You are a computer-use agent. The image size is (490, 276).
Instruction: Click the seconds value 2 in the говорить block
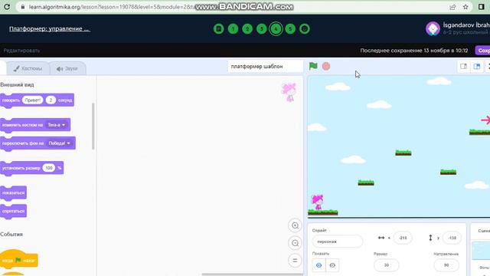point(51,100)
